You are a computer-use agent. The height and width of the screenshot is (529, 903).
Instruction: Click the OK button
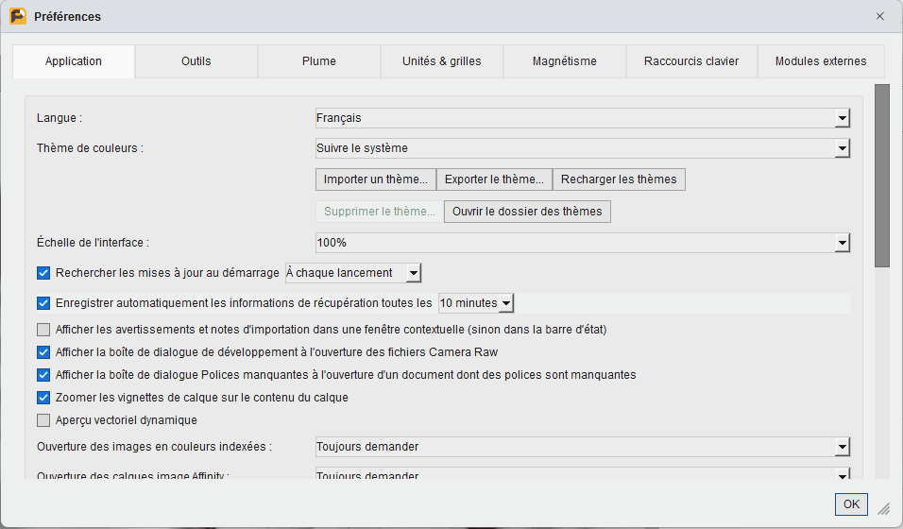click(851, 504)
